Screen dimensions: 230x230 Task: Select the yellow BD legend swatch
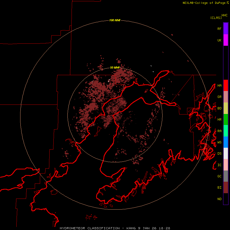226,108
